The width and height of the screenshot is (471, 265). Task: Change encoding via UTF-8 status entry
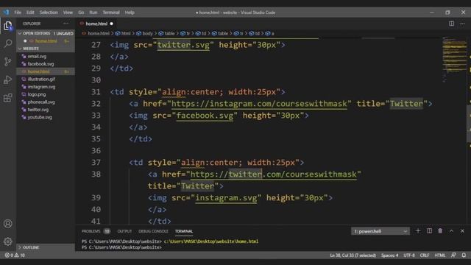(x=409, y=255)
